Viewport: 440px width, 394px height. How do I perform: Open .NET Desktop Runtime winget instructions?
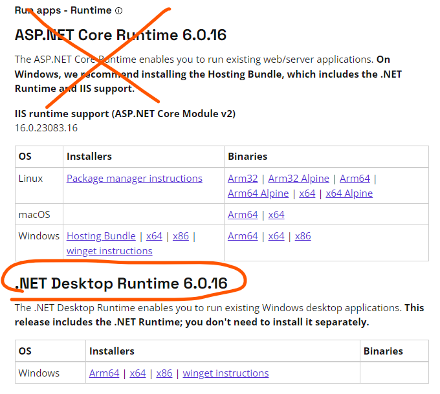(226, 373)
